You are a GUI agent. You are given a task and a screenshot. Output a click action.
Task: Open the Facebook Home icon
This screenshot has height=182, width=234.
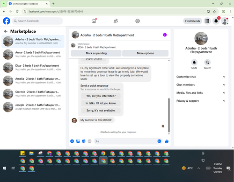click(94, 21)
